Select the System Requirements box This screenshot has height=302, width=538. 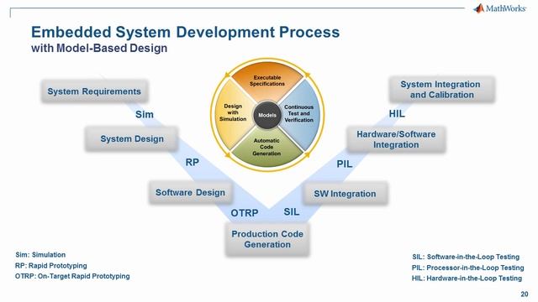pyautogui.click(x=94, y=91)
